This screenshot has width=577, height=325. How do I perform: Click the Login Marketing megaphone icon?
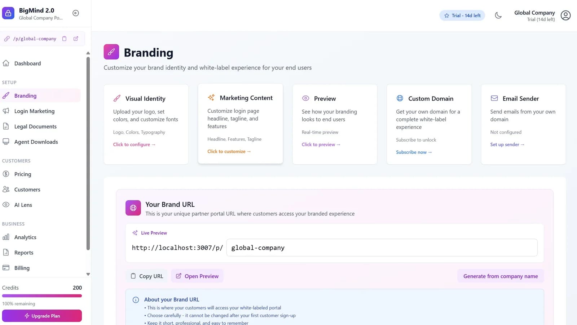point(6,111)
